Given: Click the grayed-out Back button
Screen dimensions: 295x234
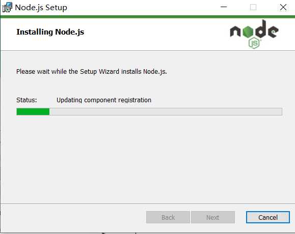Looking at the screenshot, I should pos(168,217).
